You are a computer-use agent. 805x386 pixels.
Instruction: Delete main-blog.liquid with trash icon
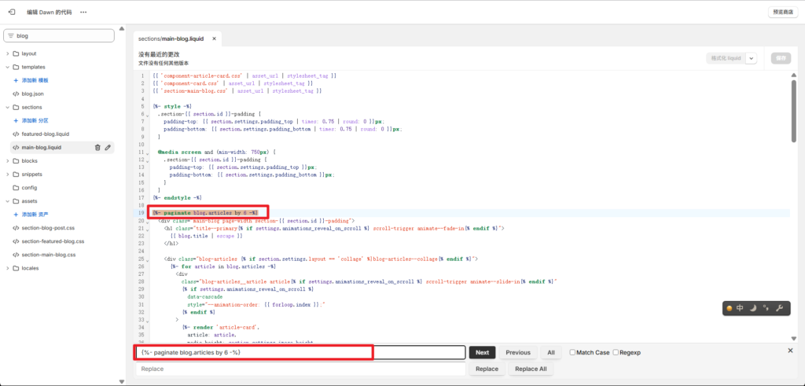[x=97, y=147]
